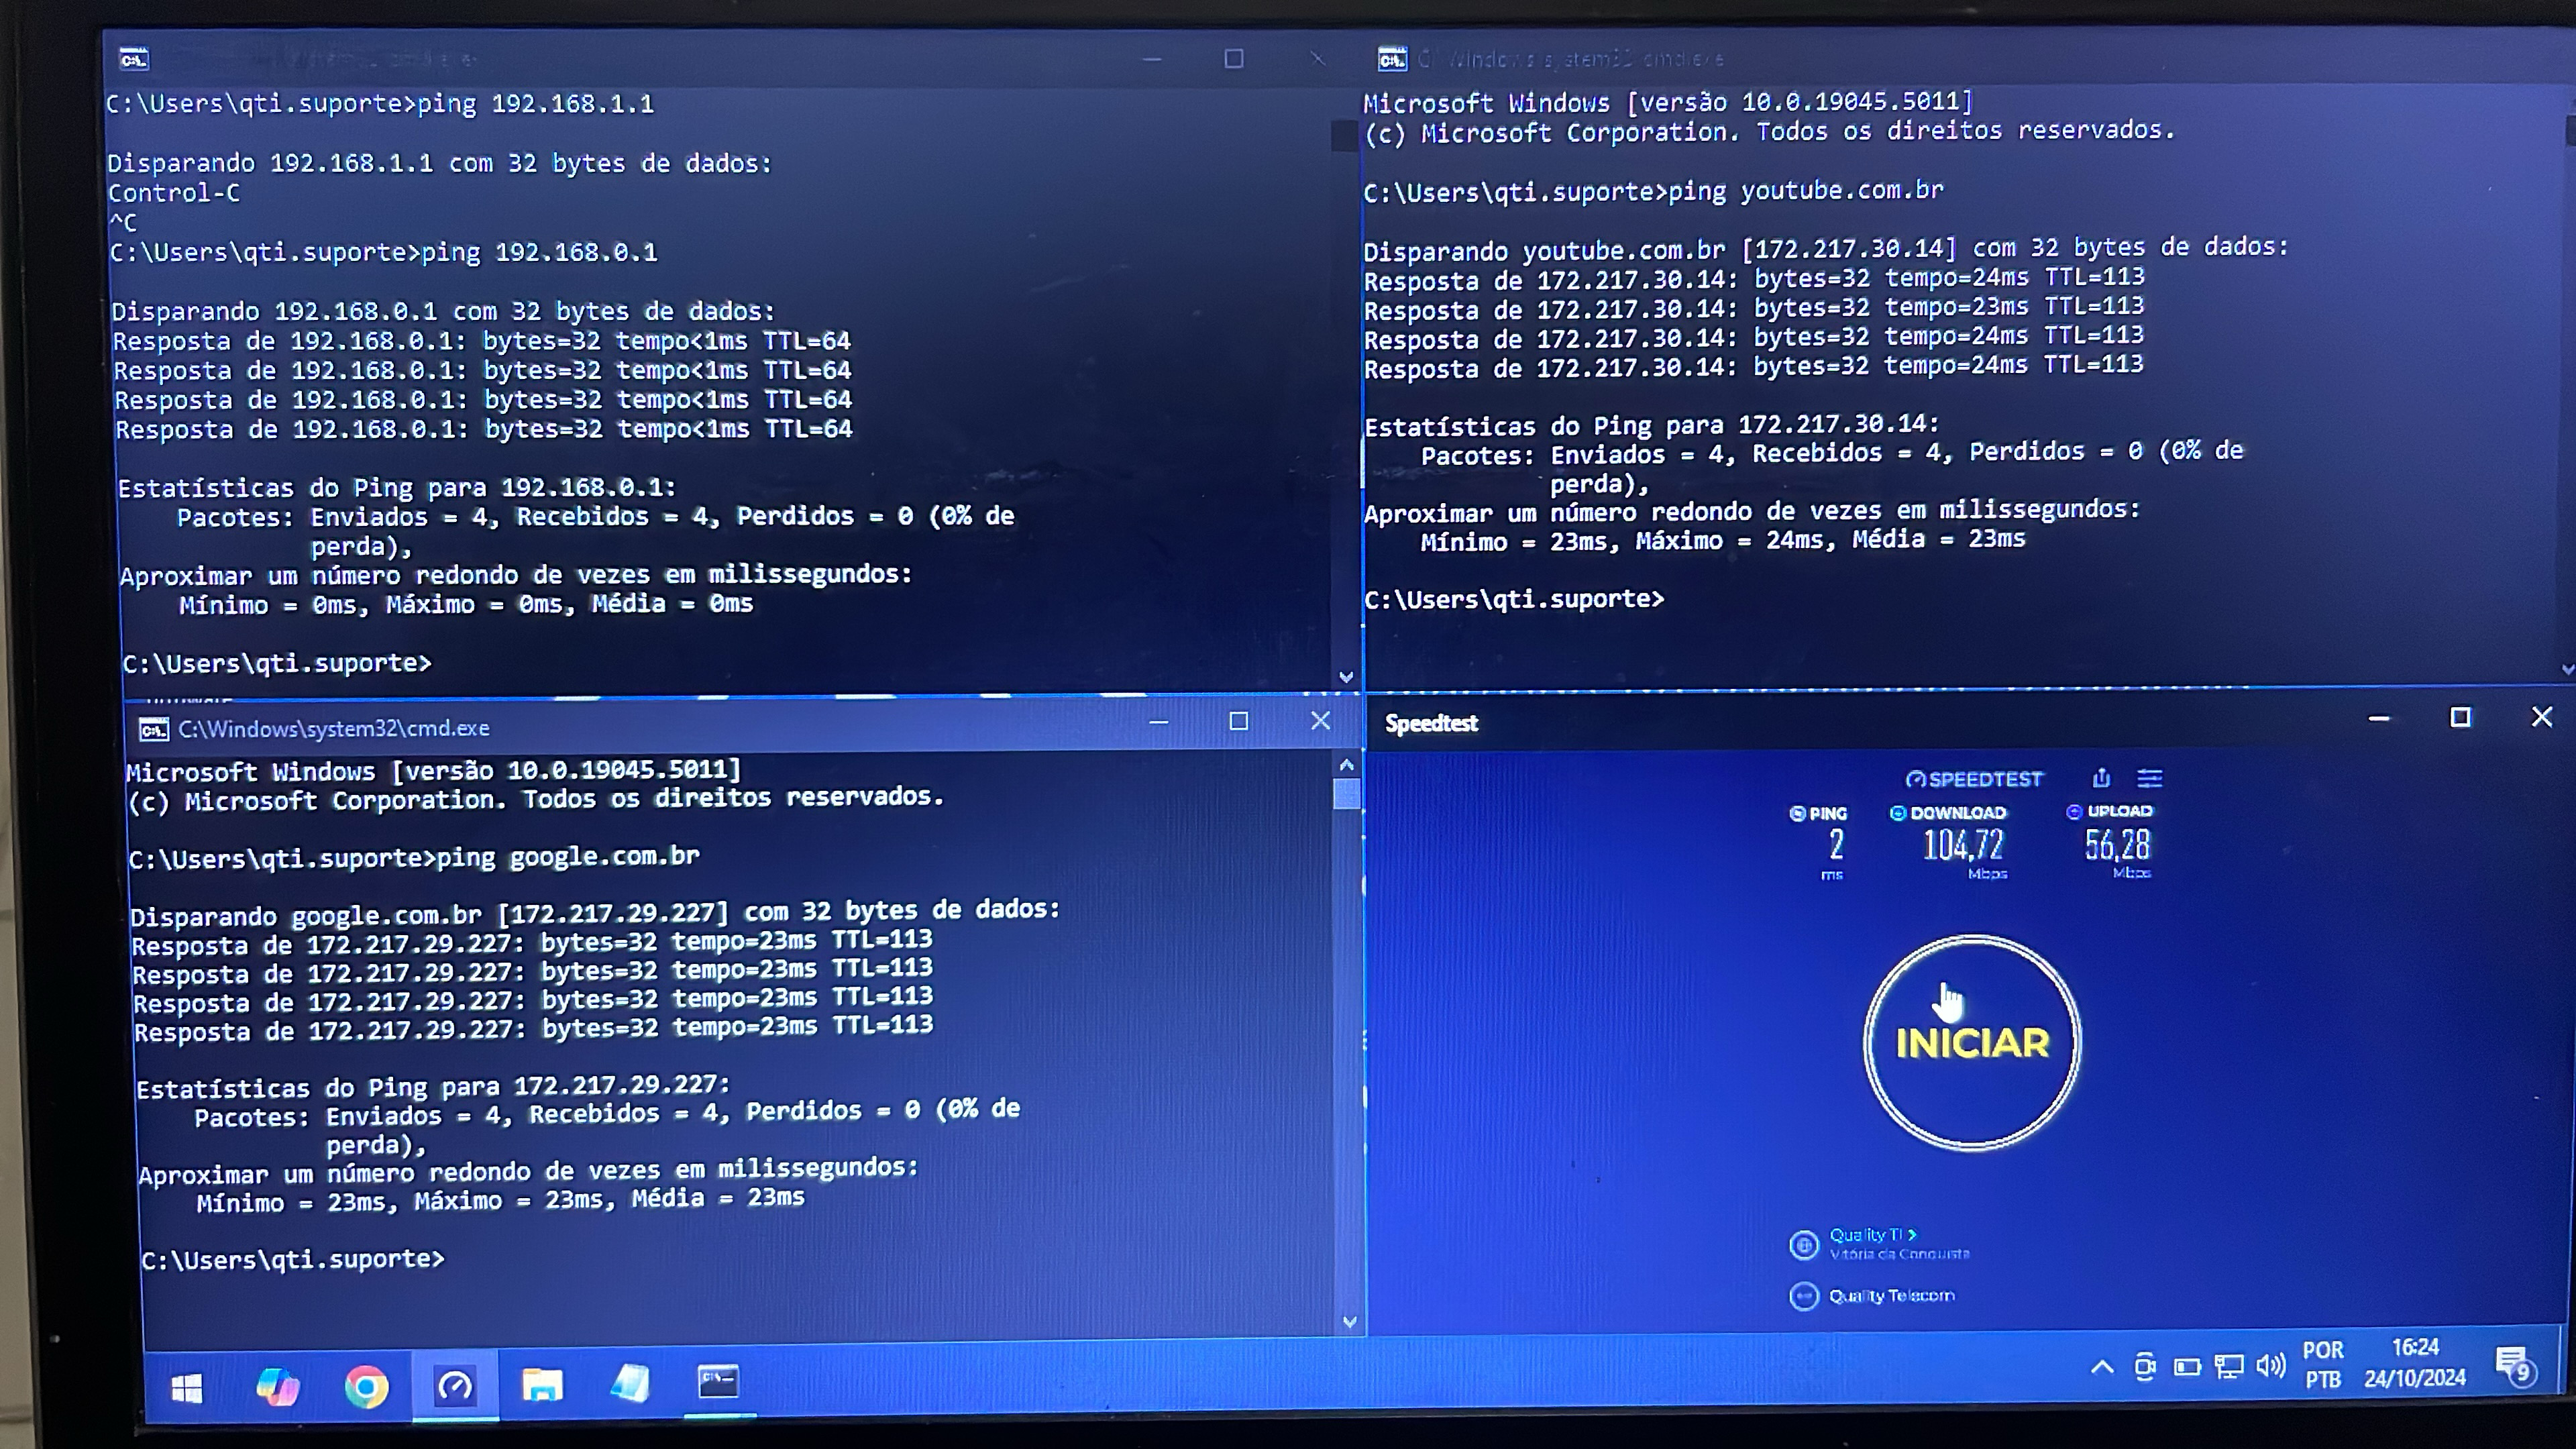Open the volume control in system tray

(2270, 1366)
